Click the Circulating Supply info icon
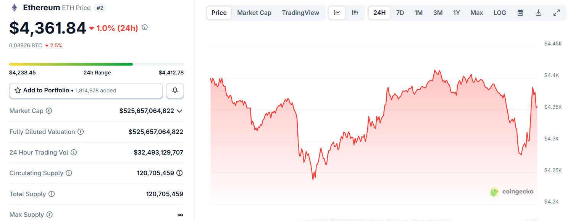Screen dimensions: 573x221 [69, 173]
